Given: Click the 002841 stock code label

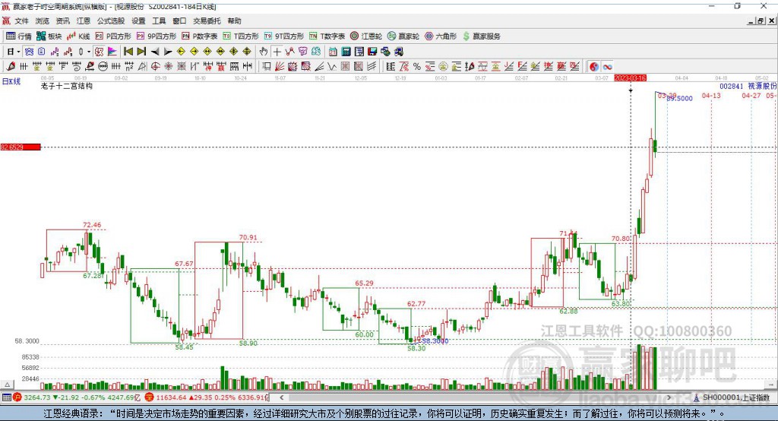Looking at the screenshot, I should pos(732,86).
